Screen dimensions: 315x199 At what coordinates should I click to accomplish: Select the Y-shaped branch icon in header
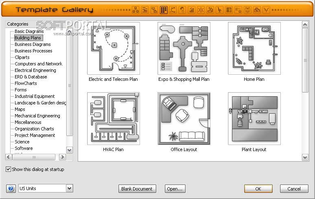[266, 10]
